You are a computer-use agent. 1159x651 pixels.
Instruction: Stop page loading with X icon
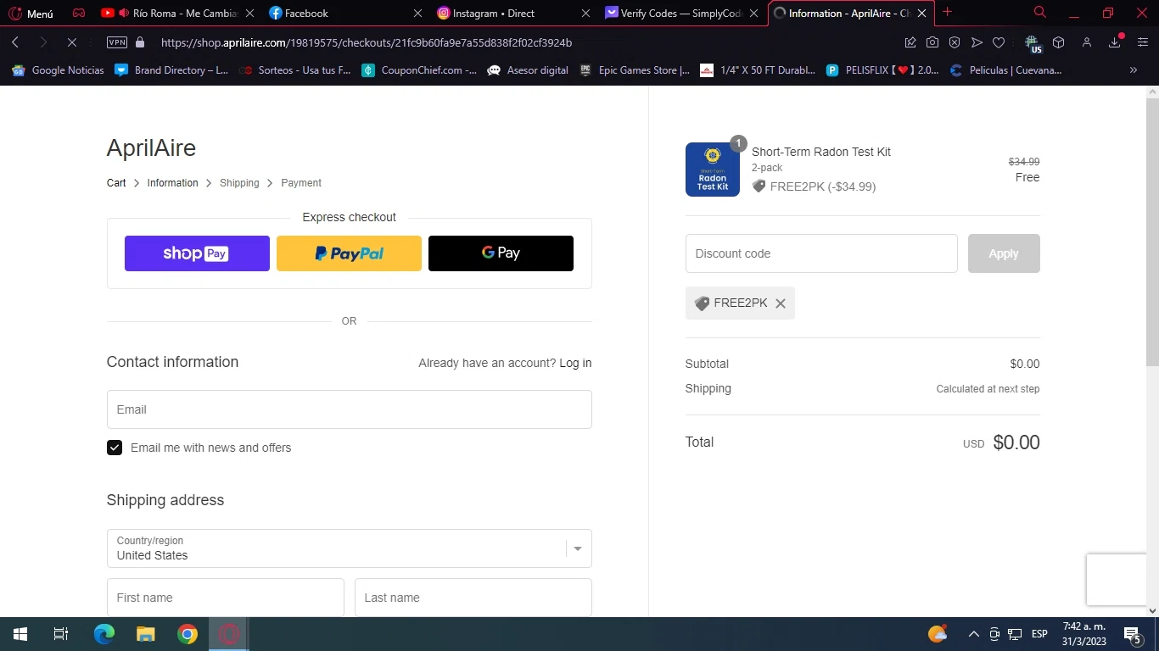click(x=72, y=42)
